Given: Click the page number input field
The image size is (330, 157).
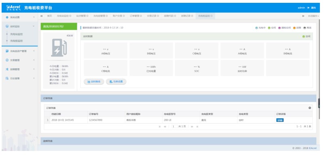Looking at the screenshot, I should (174, 126).
